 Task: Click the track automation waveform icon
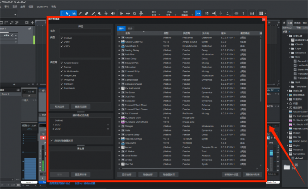29,29
